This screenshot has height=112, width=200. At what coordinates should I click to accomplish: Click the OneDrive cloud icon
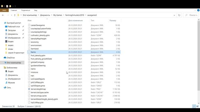(x=5, y=58)
